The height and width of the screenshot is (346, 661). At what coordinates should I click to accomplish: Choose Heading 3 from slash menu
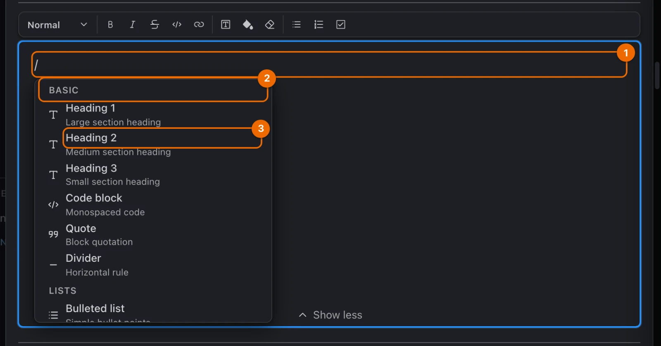click(x=153, y=175)
